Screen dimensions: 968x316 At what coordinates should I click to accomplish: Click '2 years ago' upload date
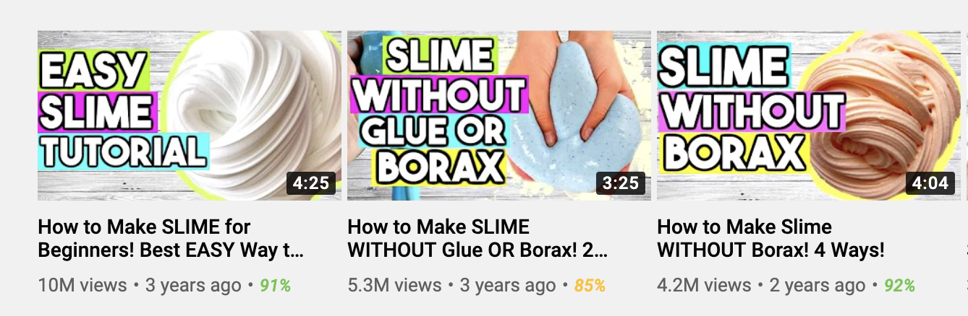click(x=818, y=286)
